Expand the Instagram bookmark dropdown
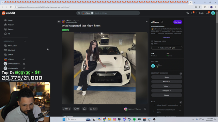This screenshot has width=218, height=122. click(167, 91)
